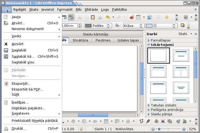Expand the Tabulas izskats section
Viewport: 200px width, 133px height.
point(172,105)
